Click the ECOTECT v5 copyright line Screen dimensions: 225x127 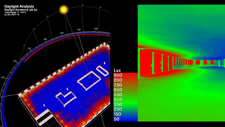12,14
